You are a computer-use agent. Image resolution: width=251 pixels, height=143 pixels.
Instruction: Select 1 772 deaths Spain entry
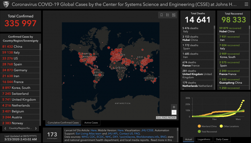click(197, 47)
